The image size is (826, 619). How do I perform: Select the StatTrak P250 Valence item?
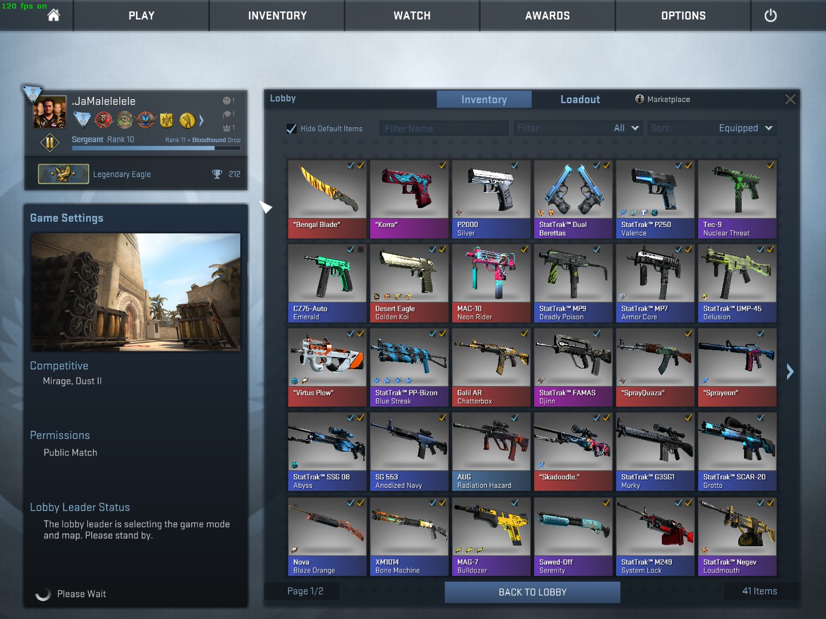(655, 199)
